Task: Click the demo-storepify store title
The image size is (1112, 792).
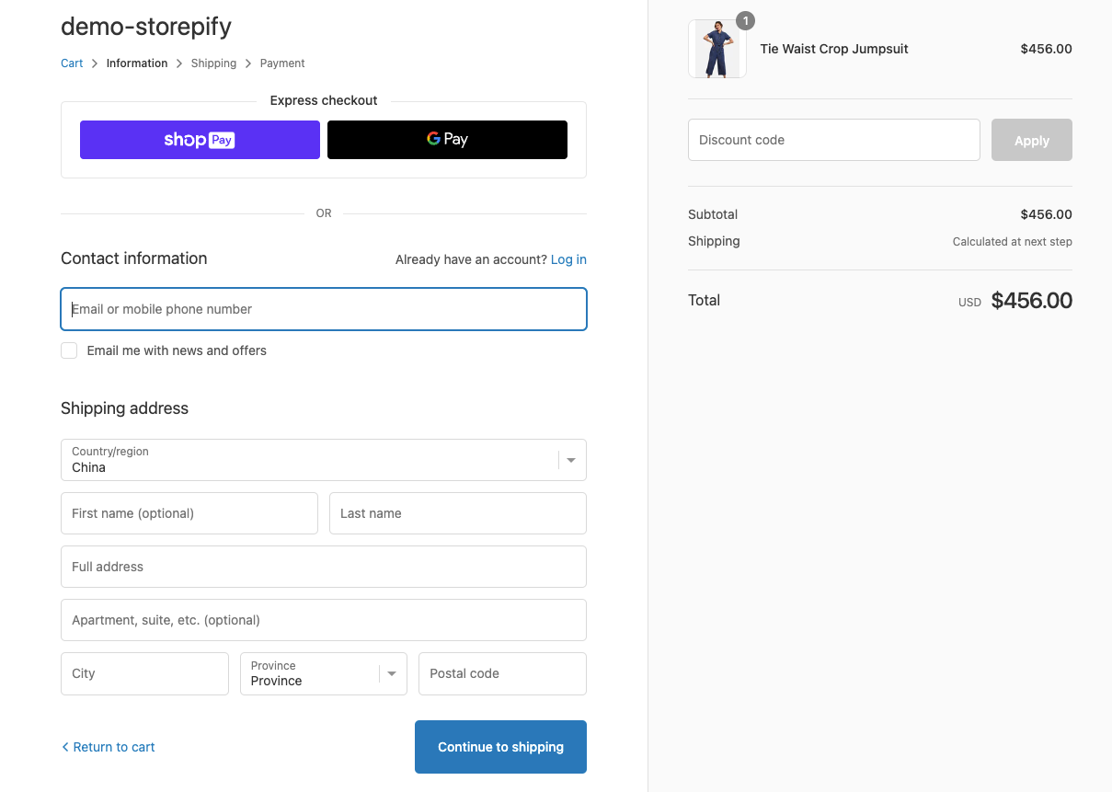Action: pyautogui.click(x=146, y=26)
